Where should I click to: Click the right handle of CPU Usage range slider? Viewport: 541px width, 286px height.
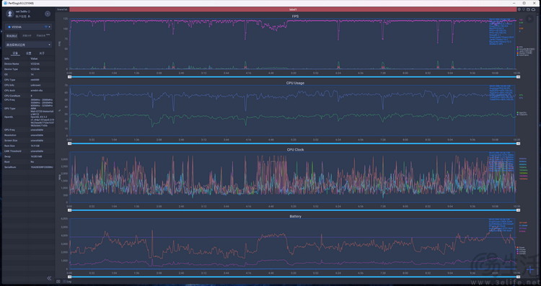pyautogui.click(x=518, y=143)
